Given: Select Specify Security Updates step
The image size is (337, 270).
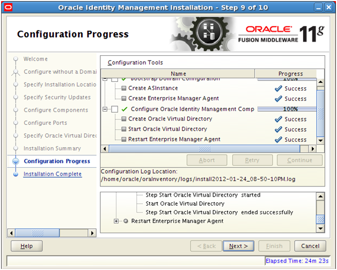Looking at the screenshot, I should [x=57, y=97].
